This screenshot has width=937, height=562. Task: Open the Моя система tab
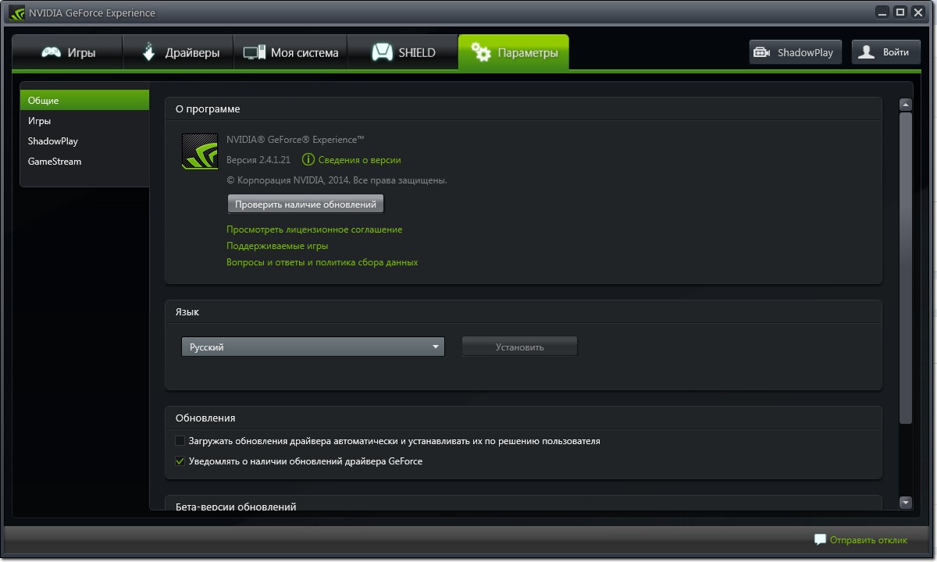tap(290, 53)
